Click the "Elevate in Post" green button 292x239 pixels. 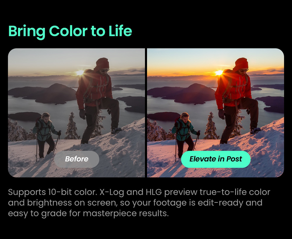point(216,159)
